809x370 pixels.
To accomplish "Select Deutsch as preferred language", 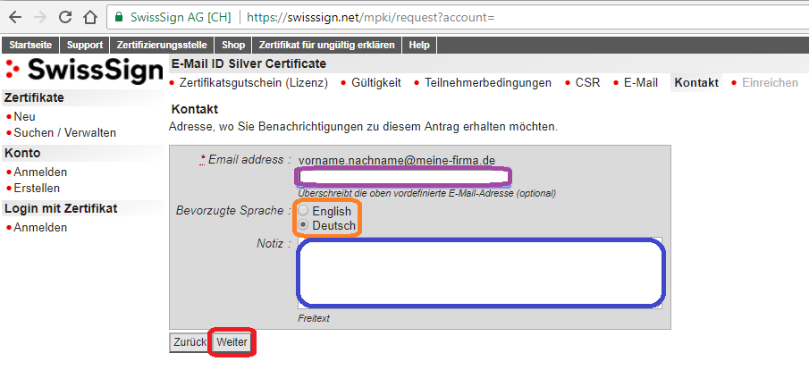I will (304, 226).
